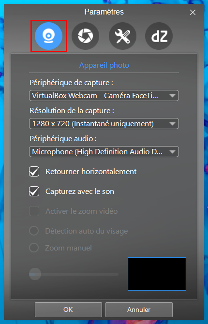The height and width of the screenshot is (324, 208).
Task: Open the shutter capture settings icon
Action: coord(86,36)
